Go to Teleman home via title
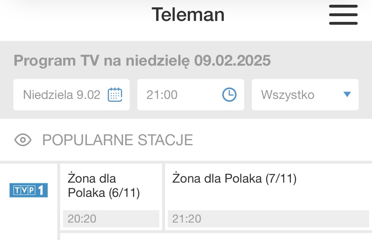Screen dimensions: 372x240 click(x=188, y=15)
